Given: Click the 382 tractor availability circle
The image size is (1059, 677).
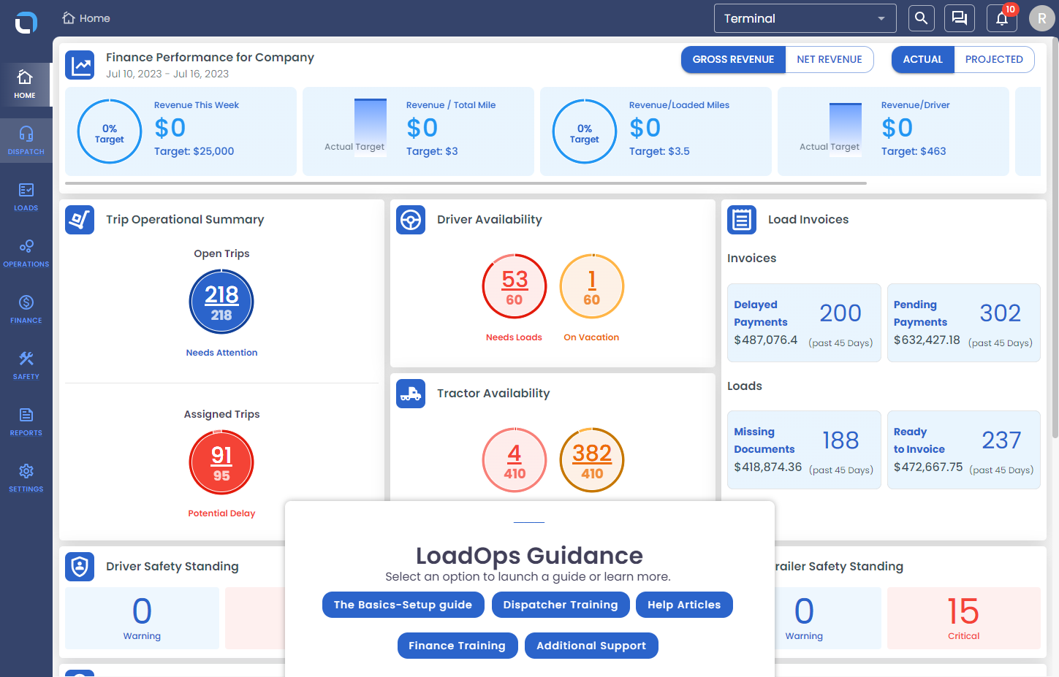Looking at the screenshot, I should pyautogui.click(x=592, y=460).
